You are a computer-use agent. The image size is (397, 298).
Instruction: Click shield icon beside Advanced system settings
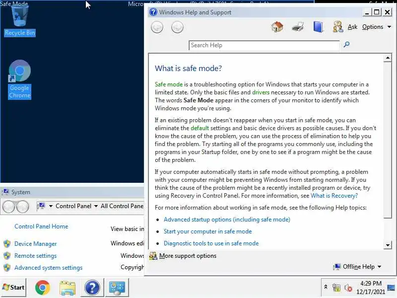pos(7,268)
